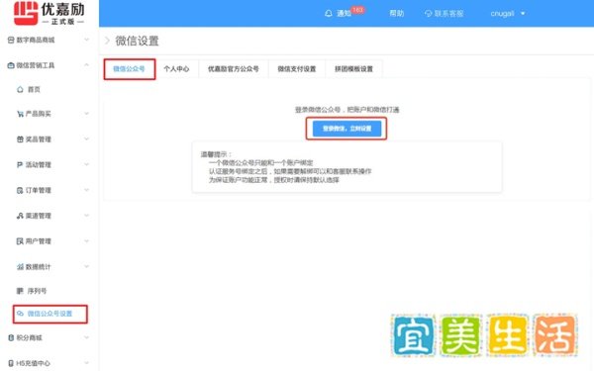Open the 帮助 help link

coord(397,14)
